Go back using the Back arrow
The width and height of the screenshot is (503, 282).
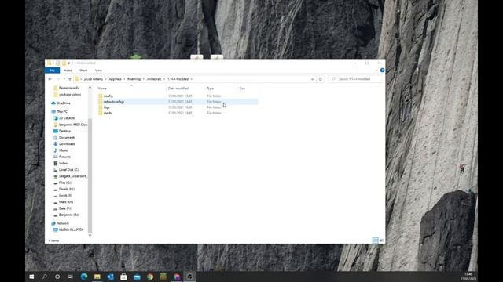click(50, 79)
